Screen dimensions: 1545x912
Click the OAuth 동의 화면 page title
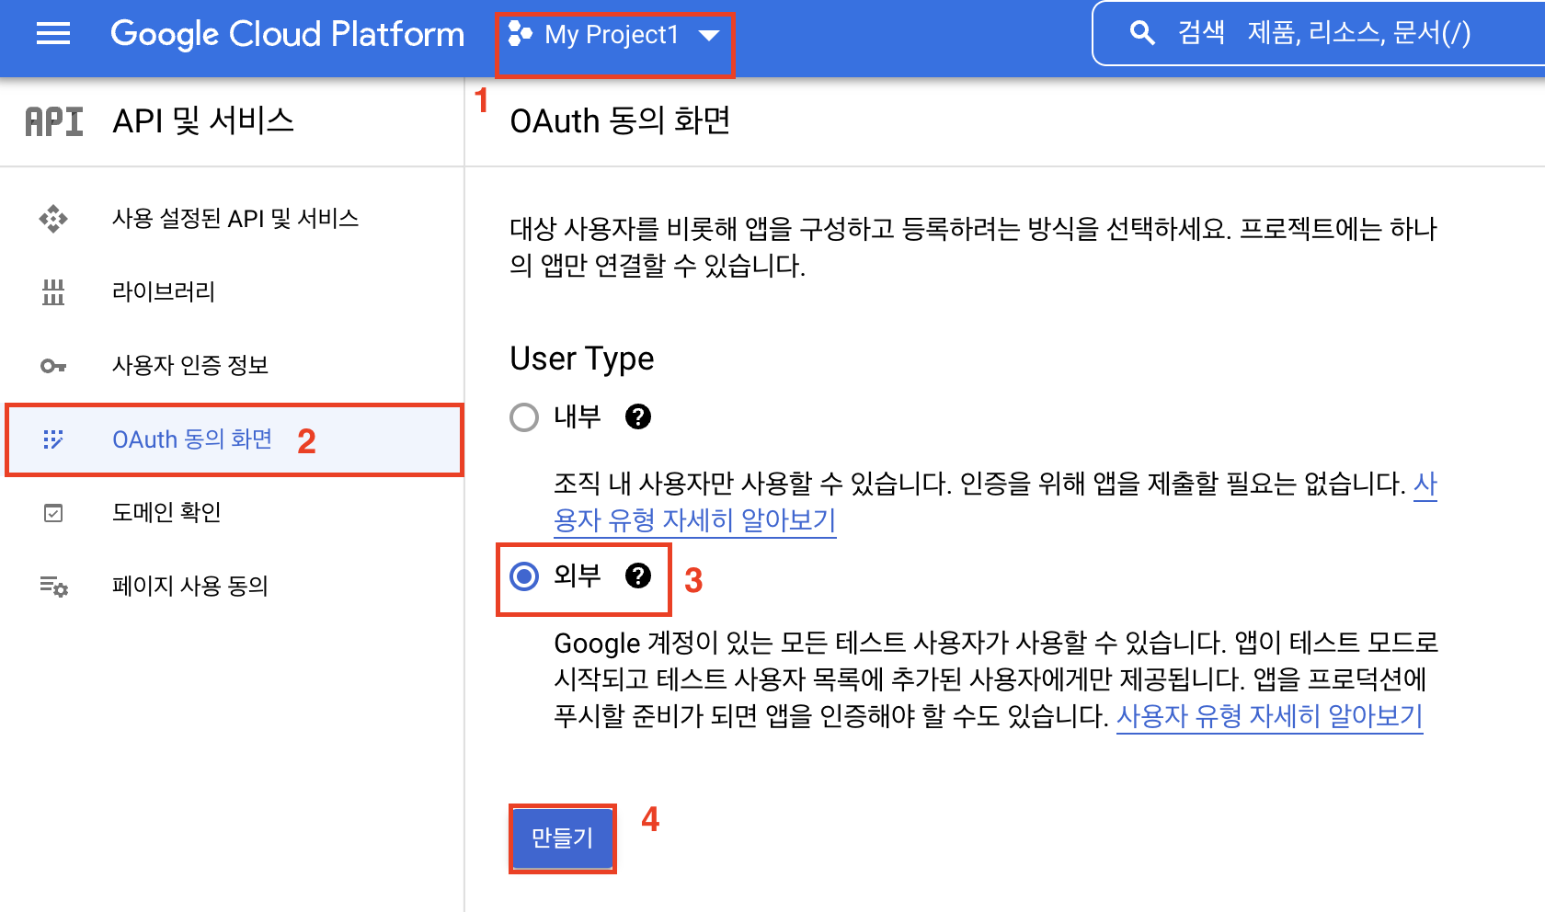coord(620,120)
